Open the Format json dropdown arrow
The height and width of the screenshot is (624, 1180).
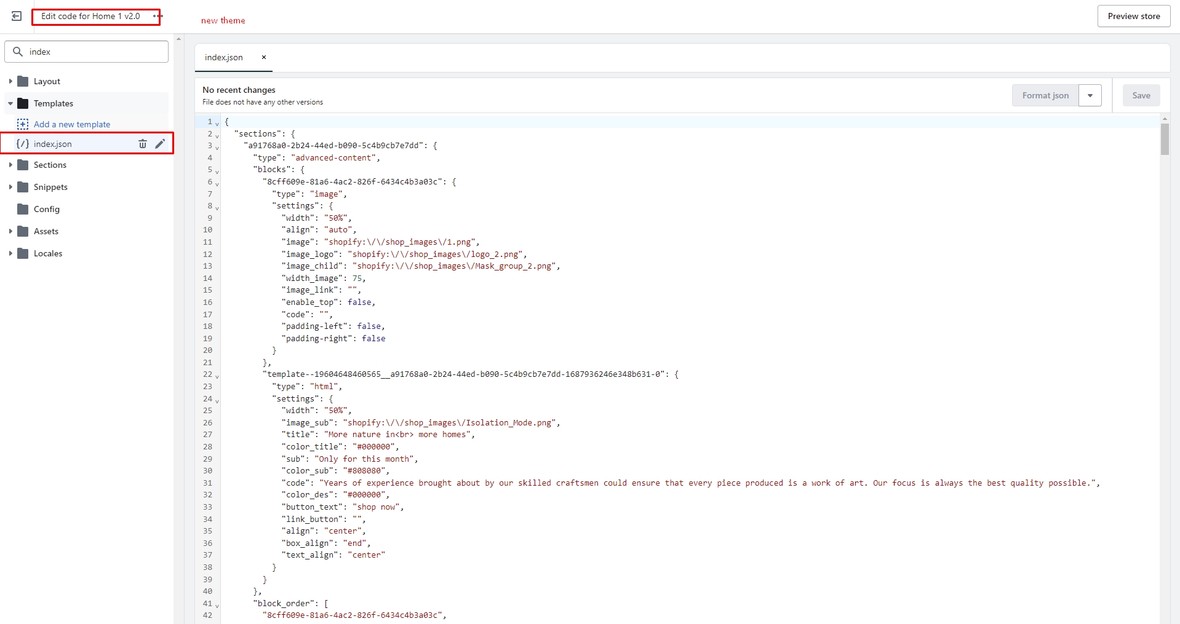pos(1090,95)
